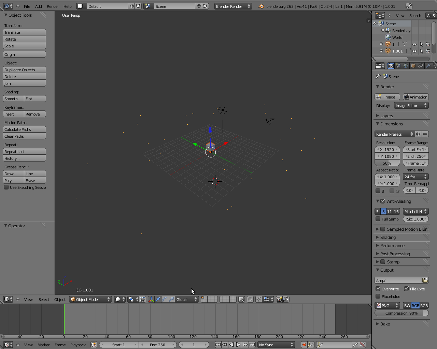
Task: Open the Object Constraints chain-link tab
Action: 421,66
